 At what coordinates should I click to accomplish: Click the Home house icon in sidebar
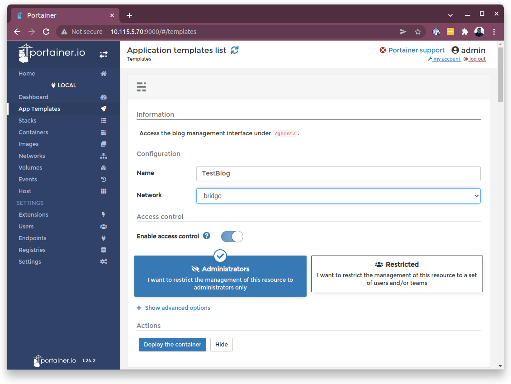tap(104, 74)
